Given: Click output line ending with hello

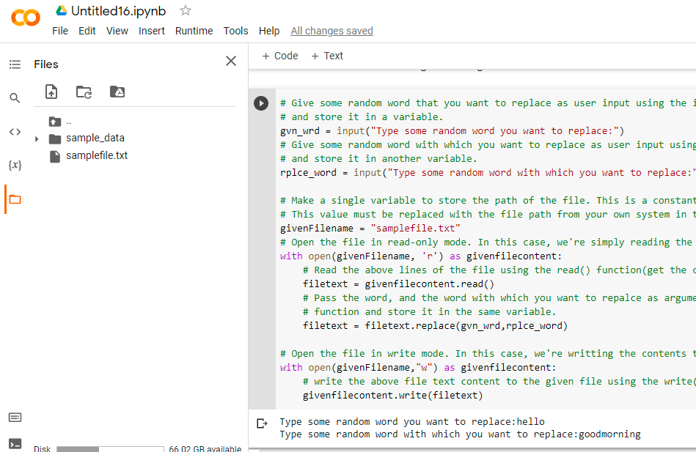Looking at the screenshot, I should 412,421.
